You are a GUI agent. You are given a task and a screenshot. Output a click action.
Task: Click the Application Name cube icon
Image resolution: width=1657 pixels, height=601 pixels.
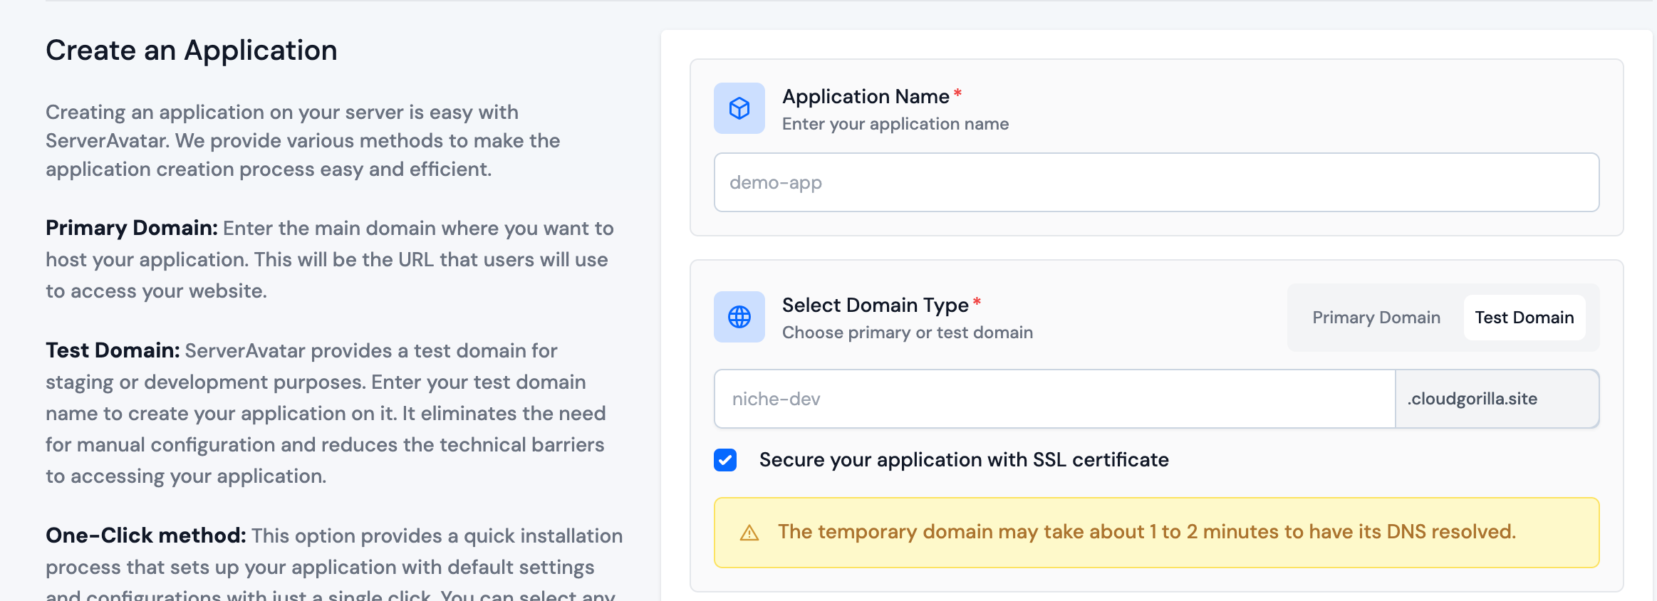pyautogui.click(x=739, y=108)
